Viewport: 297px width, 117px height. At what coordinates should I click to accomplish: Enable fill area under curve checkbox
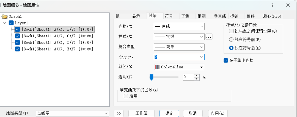(126, 96)
